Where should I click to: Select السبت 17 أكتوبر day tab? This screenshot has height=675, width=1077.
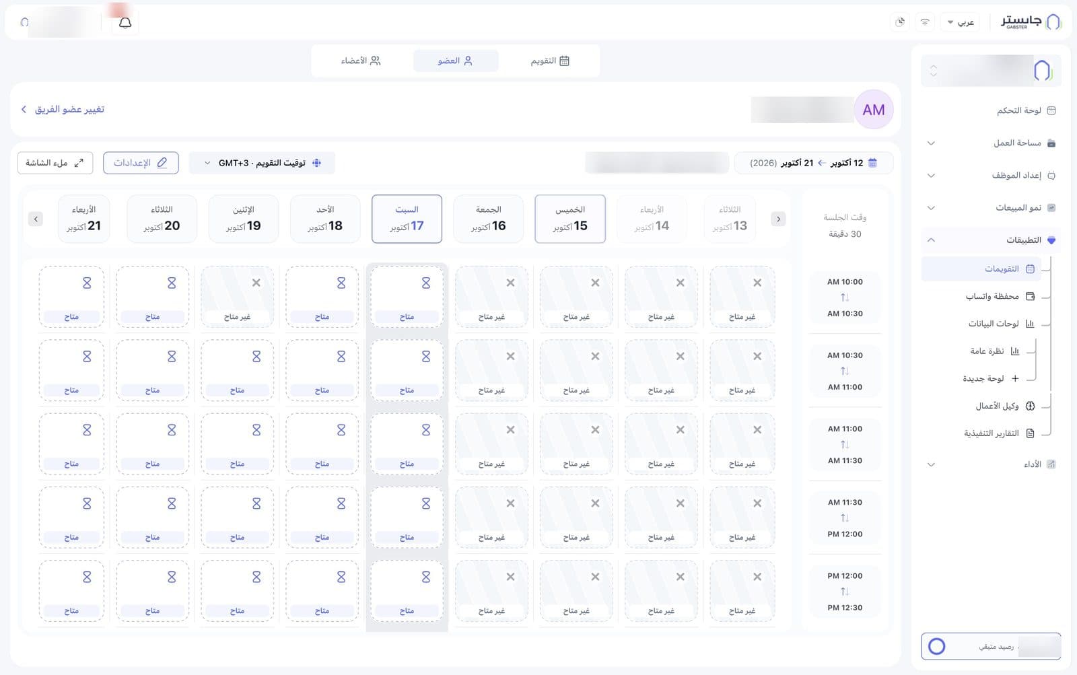click(x=407, y=219)
